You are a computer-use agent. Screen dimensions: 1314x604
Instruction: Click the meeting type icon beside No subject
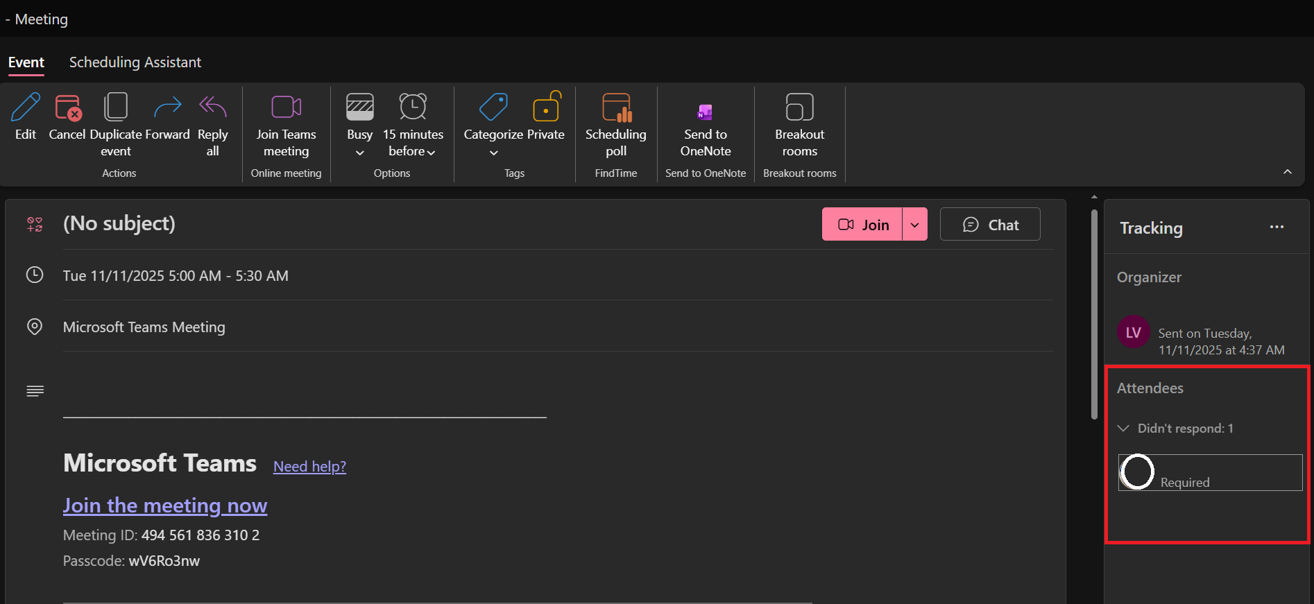pos(35,224)
